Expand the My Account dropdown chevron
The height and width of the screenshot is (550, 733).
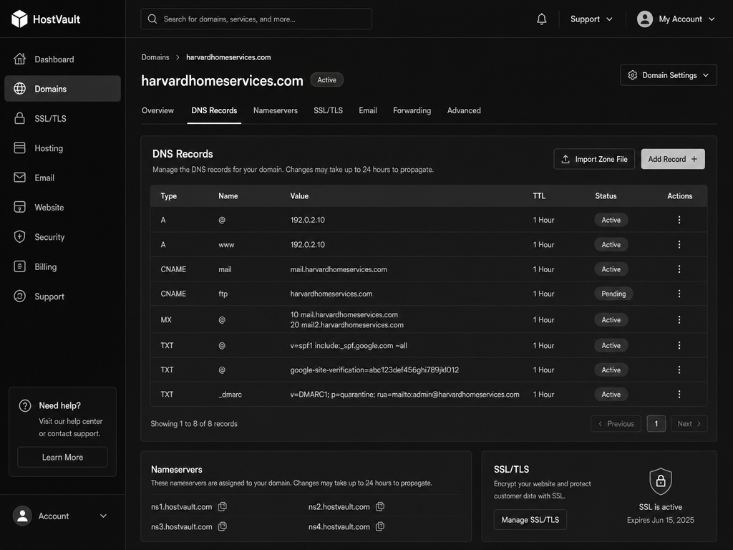tap(712, 19)
